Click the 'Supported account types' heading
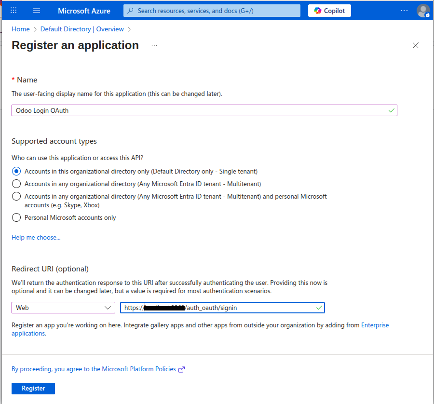This screenshot has width=434, height=404. 54,141
